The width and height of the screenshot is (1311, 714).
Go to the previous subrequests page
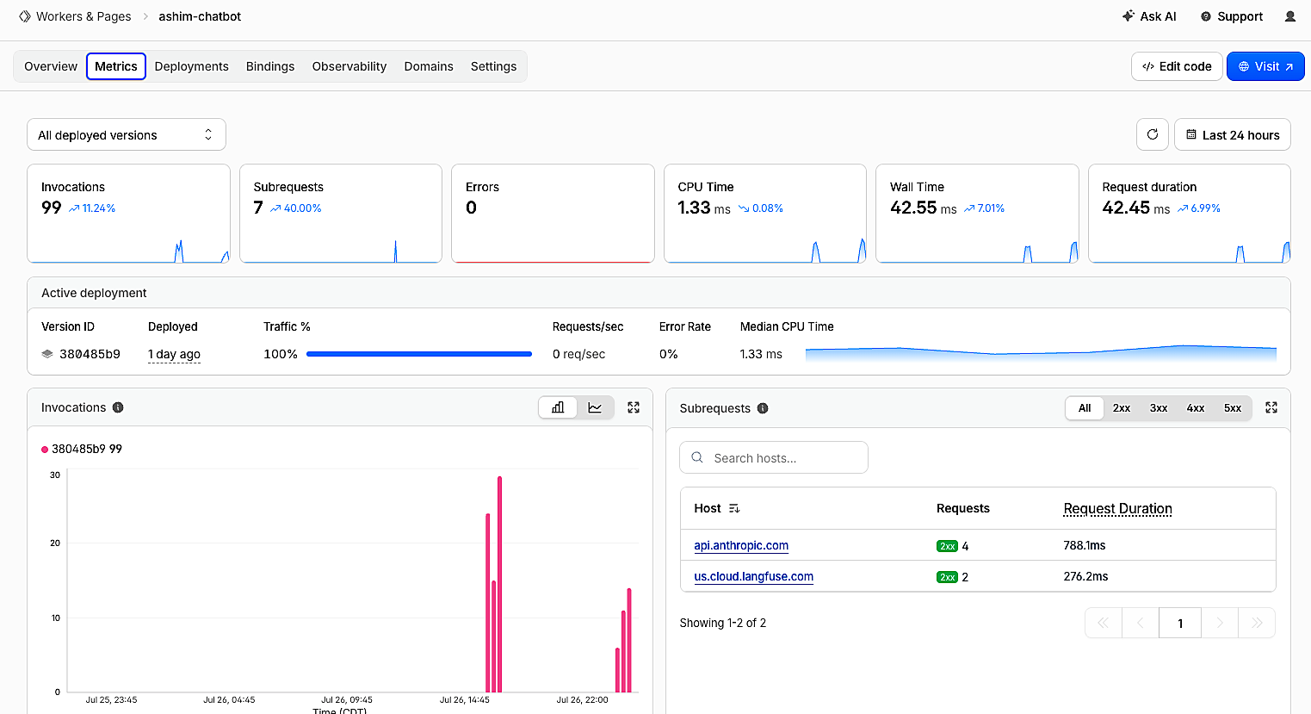pos(1141,623)
